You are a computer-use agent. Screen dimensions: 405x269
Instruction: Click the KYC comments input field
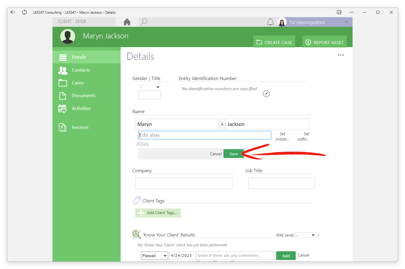[x=236, y=256]
